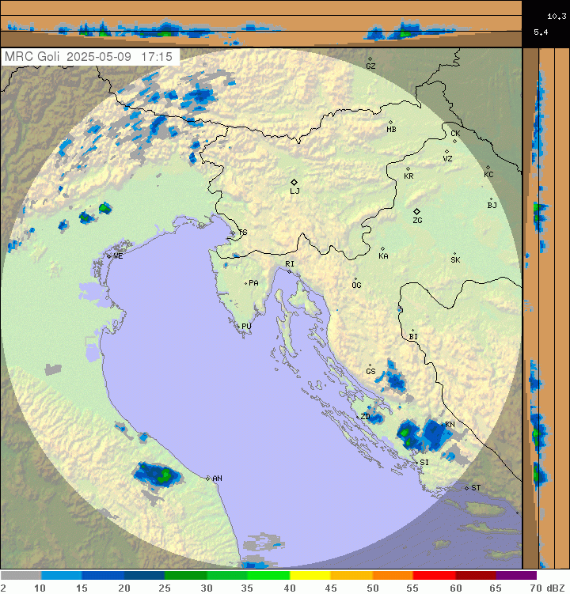Click the KN city label
The image size is (570, 594).
[x=450, y=425]
